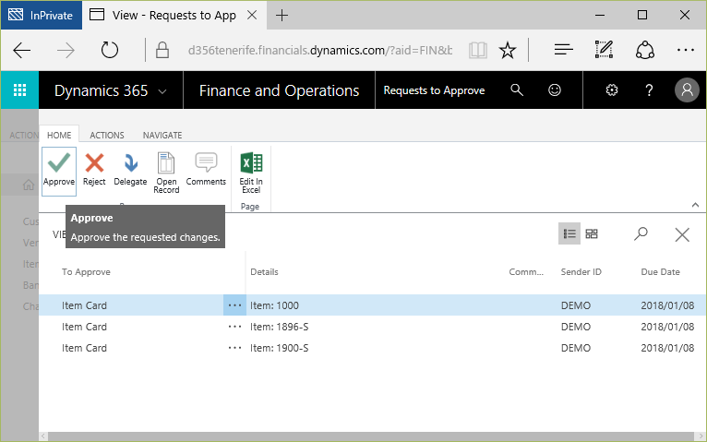Select the View - Requests to App browser tab
The image size is (707, 442).
coord(174,16)
